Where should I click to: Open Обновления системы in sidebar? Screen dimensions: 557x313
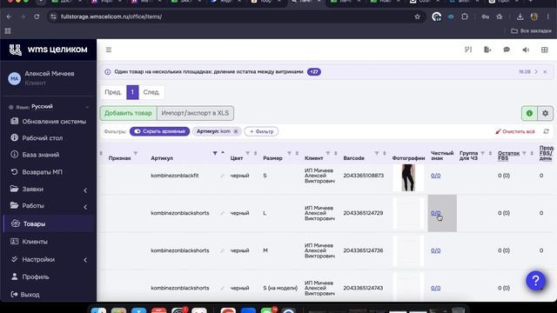(49, 122)
